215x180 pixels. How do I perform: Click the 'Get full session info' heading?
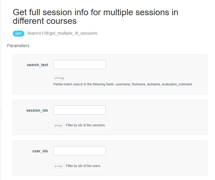95,17
